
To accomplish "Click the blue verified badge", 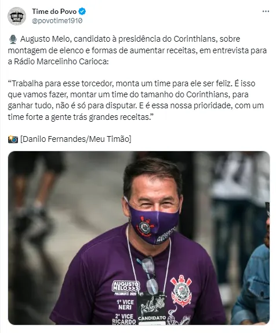I will pyautogui.click(x=82, y=12).
